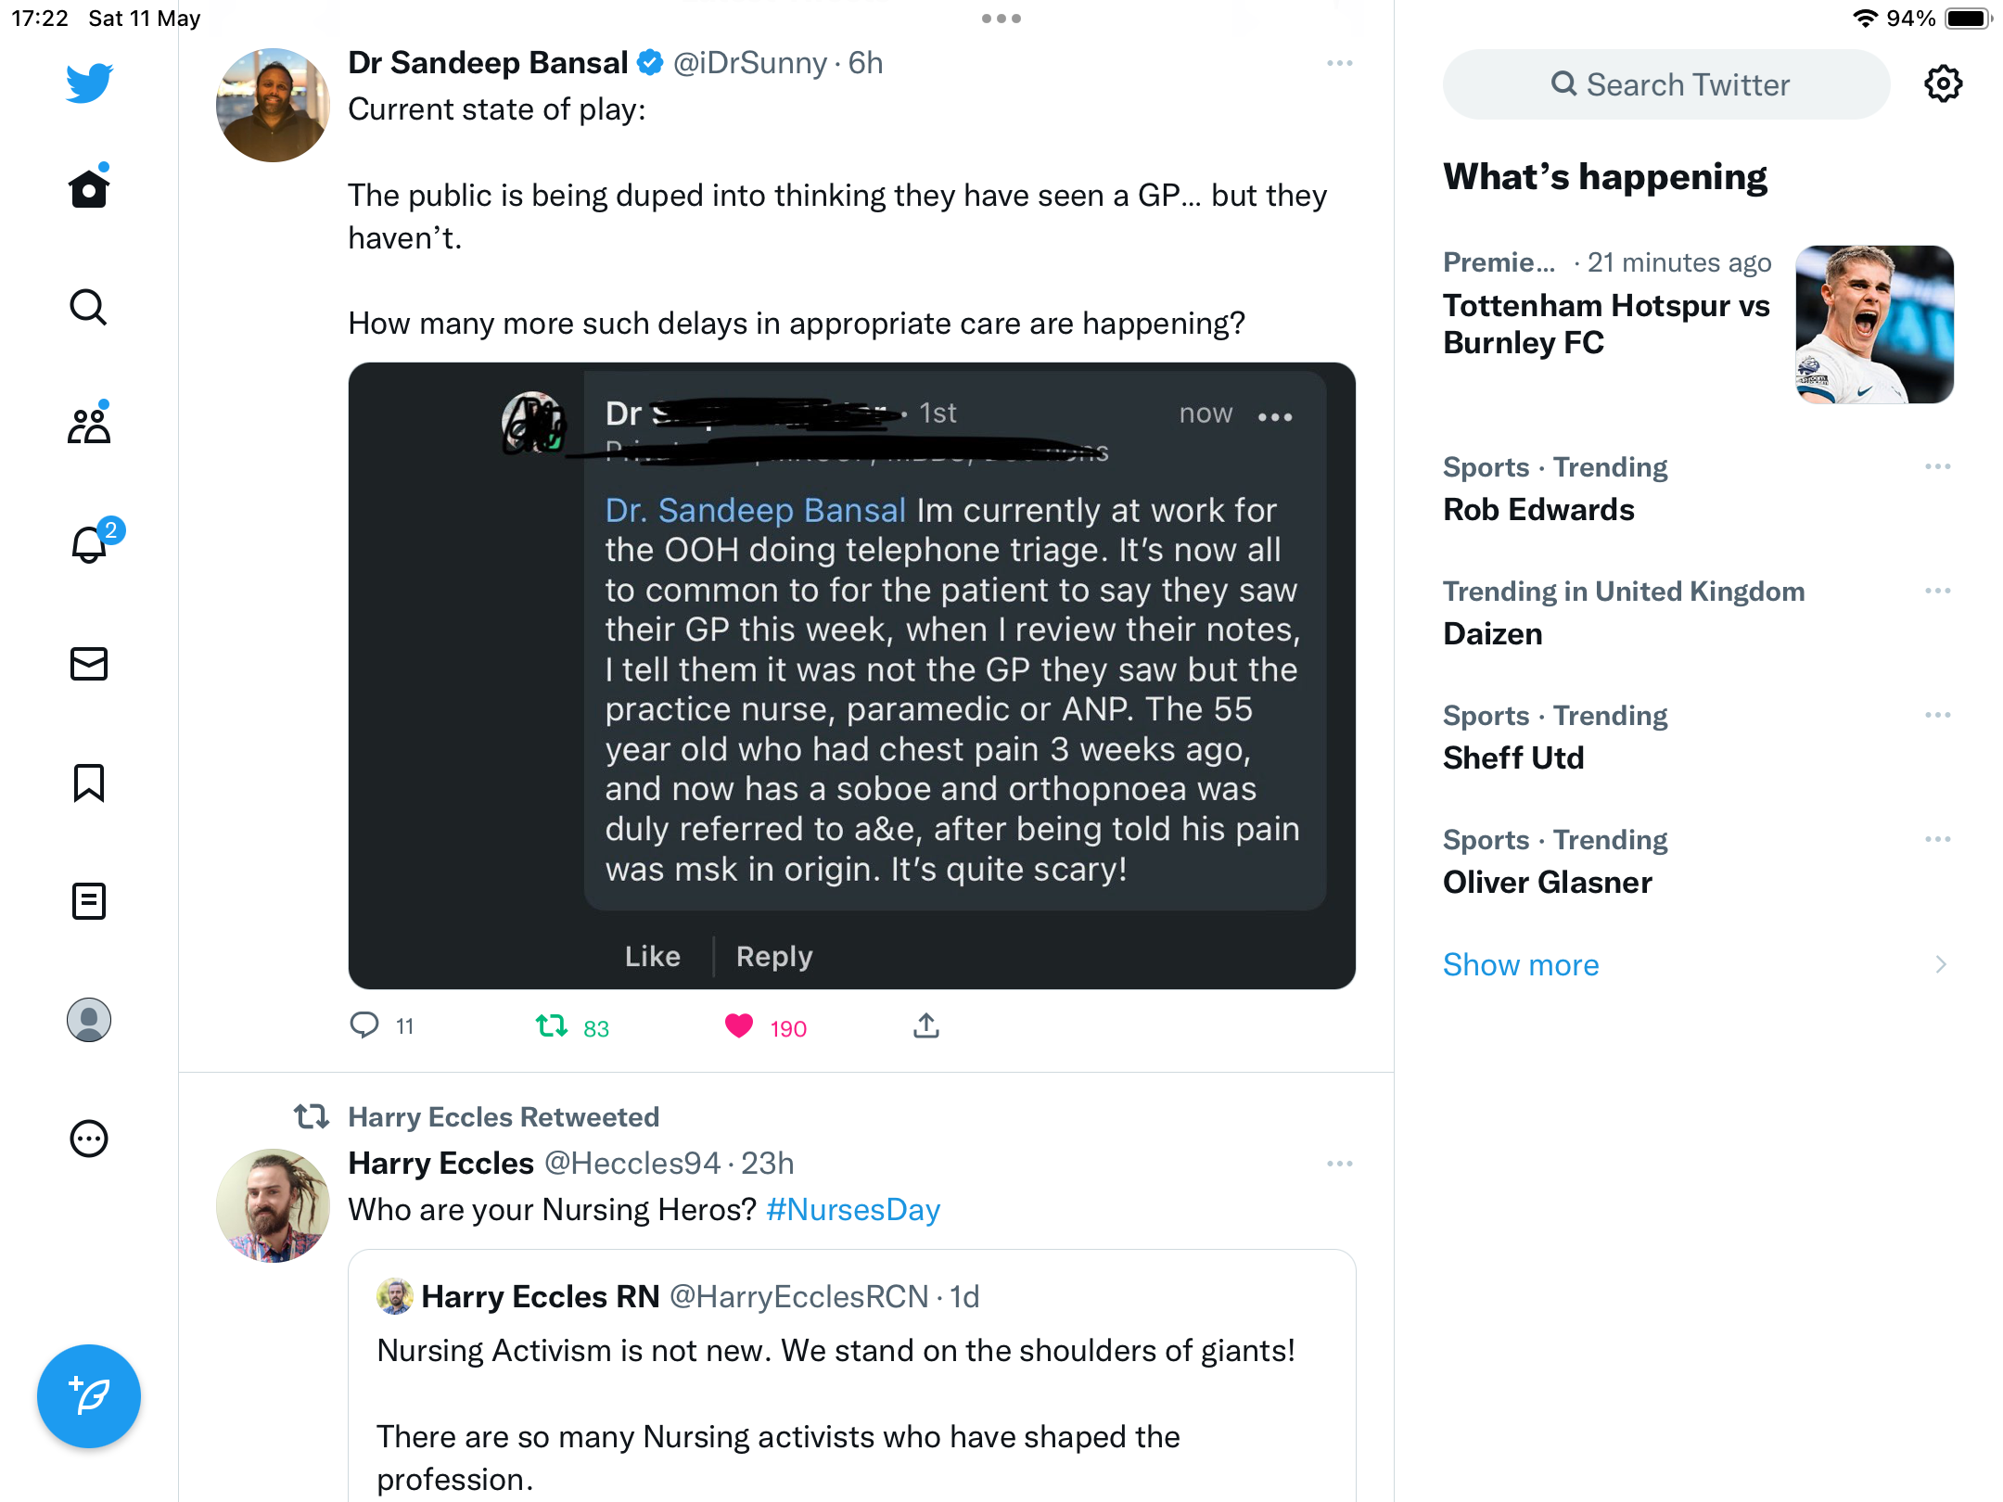Open the Bookmarks icon in sidebar
The width and height of the screenshot is (2003, 1502).
pos(89,783)
